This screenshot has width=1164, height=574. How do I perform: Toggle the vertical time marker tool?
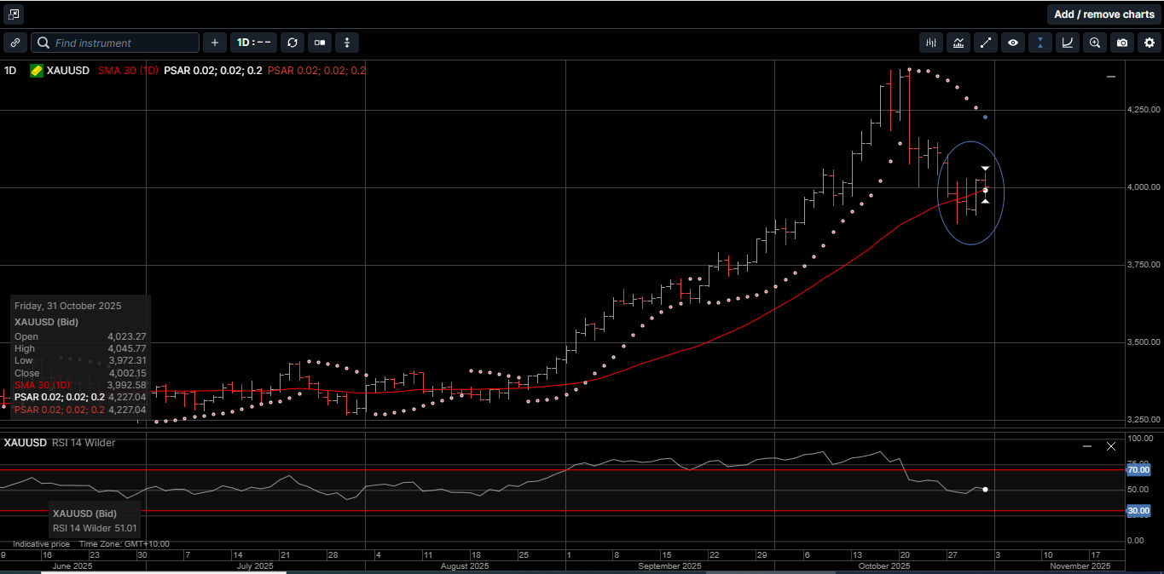tap(1039, 43)
